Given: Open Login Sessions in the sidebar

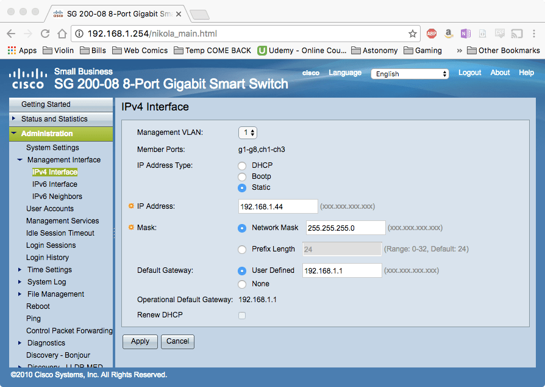Looking at the screenshot, I should click(x=51, y=245).
